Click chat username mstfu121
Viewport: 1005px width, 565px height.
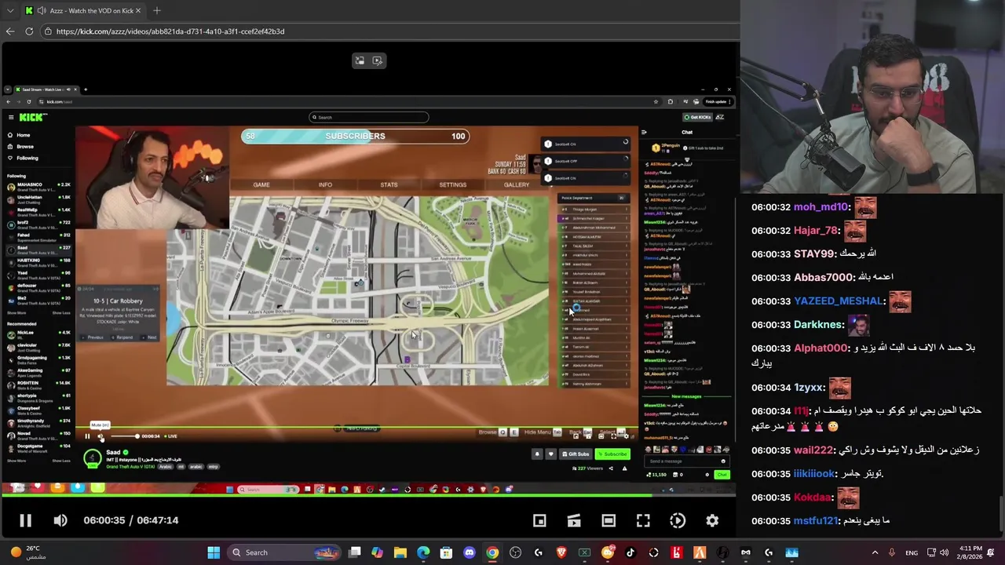click(x=815, y=521)
